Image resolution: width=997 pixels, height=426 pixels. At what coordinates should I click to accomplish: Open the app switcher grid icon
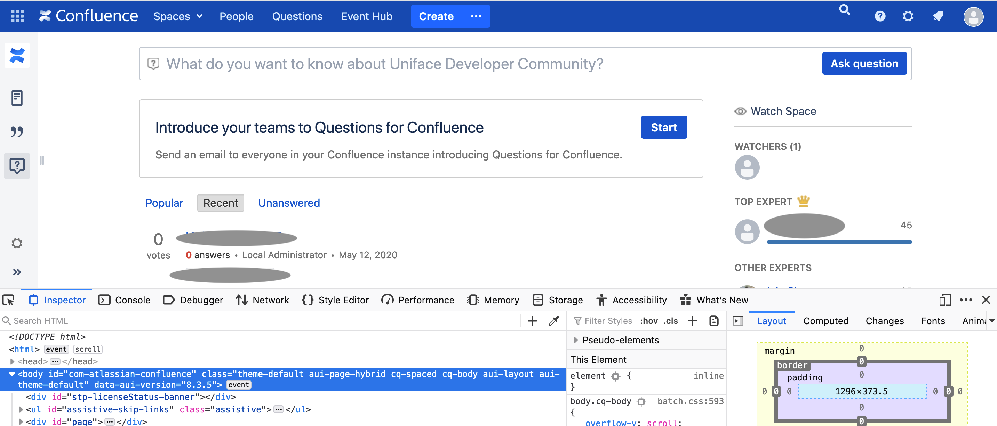[17, 16]
